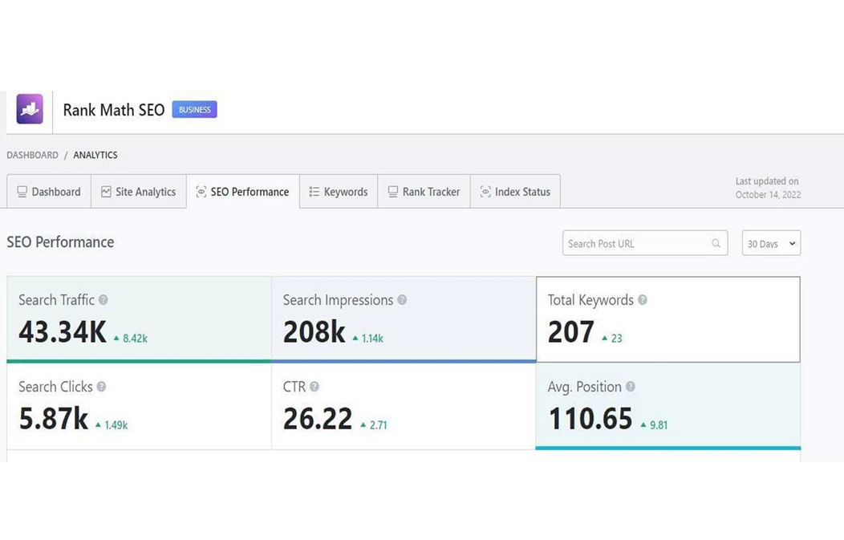Click the Rank Math SEO logo icon
Viewport: 844px width, 540px height.
pos(30,109)
